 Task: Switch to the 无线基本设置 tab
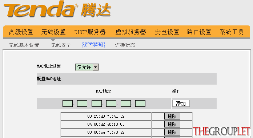24,45
